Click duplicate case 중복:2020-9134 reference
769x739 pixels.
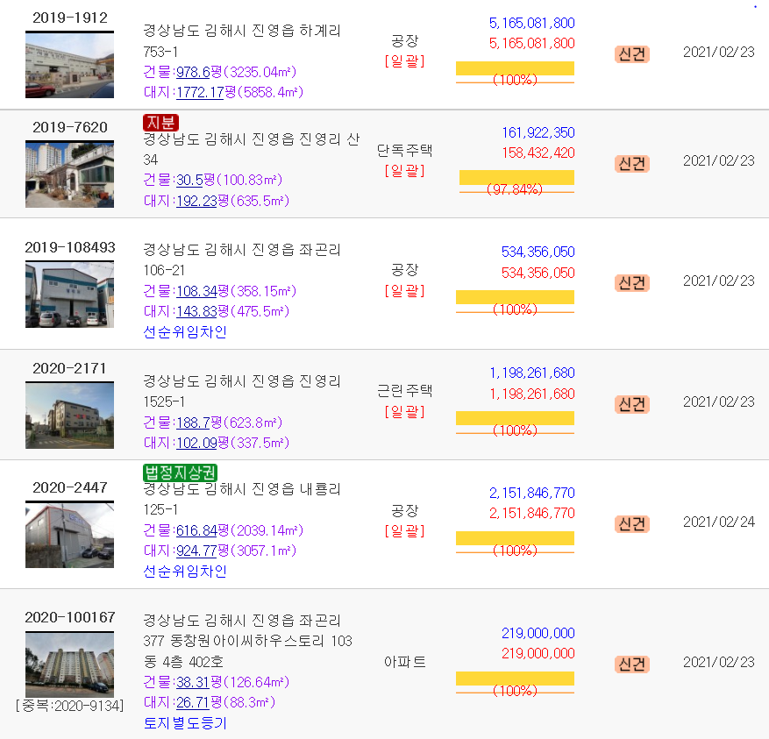69,705
